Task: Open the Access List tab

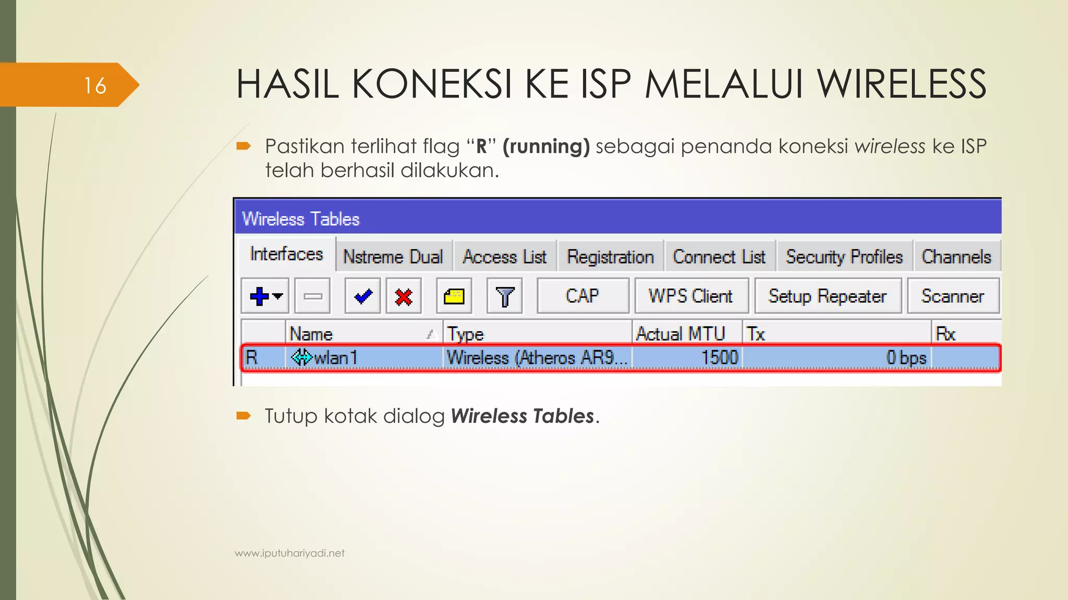Action: click(504, 257)
